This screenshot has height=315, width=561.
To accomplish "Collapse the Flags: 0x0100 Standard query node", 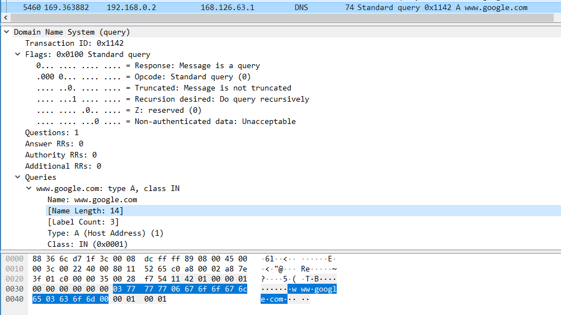I will click(17, 54).
